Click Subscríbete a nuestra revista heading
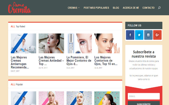 click(x=144, y=54)
